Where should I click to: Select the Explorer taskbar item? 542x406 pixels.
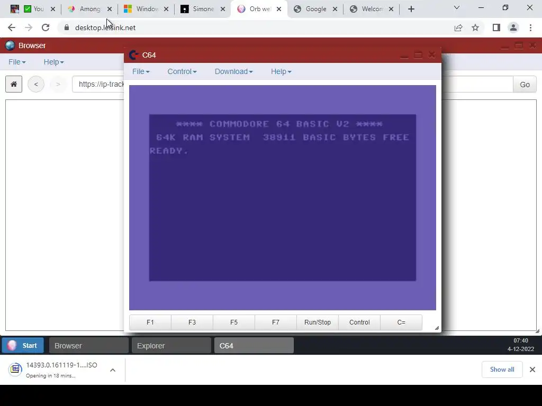[171, 346]
